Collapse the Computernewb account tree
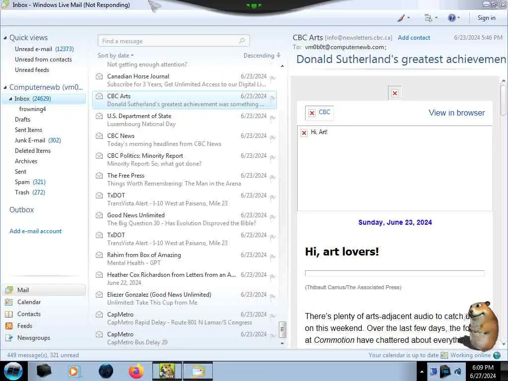This screenshot has height=381, width=508. tap(5, 87)
